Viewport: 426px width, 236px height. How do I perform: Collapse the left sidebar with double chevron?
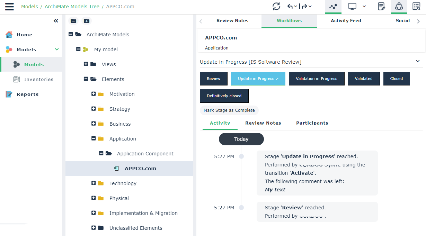pos(56,21)
